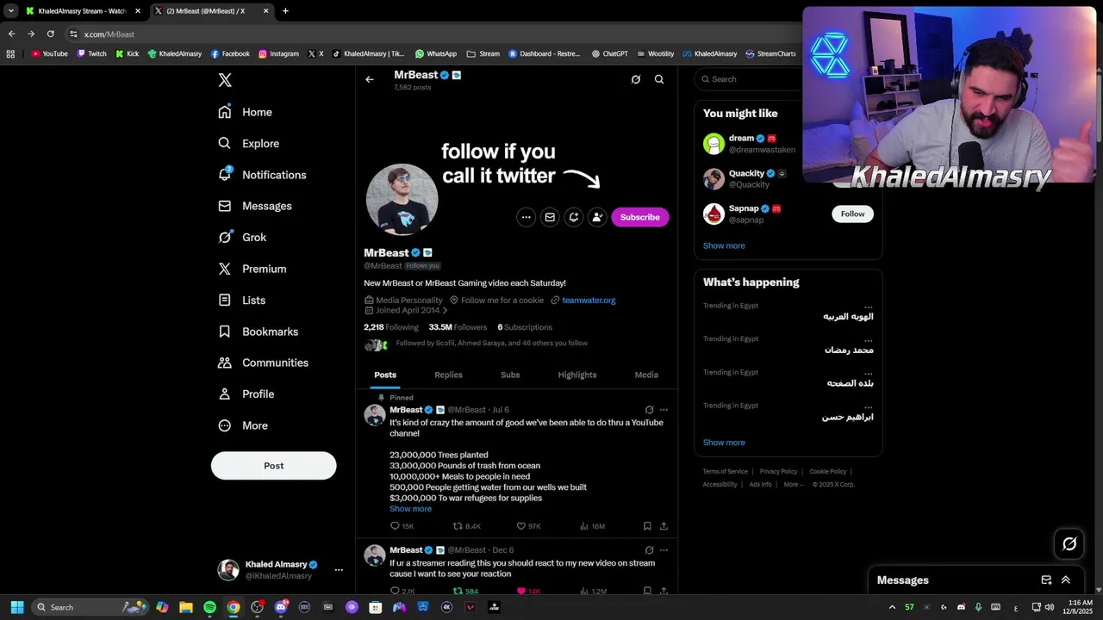Open Twitch bookmark in bookmarks bar
The width and height of the screenshot is (1103, 620).
(92, 53)
